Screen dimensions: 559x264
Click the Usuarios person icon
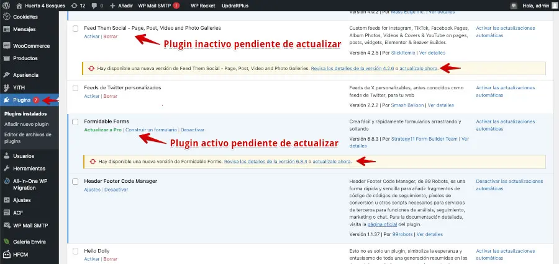pyautogui.click(x=6, y=156)
